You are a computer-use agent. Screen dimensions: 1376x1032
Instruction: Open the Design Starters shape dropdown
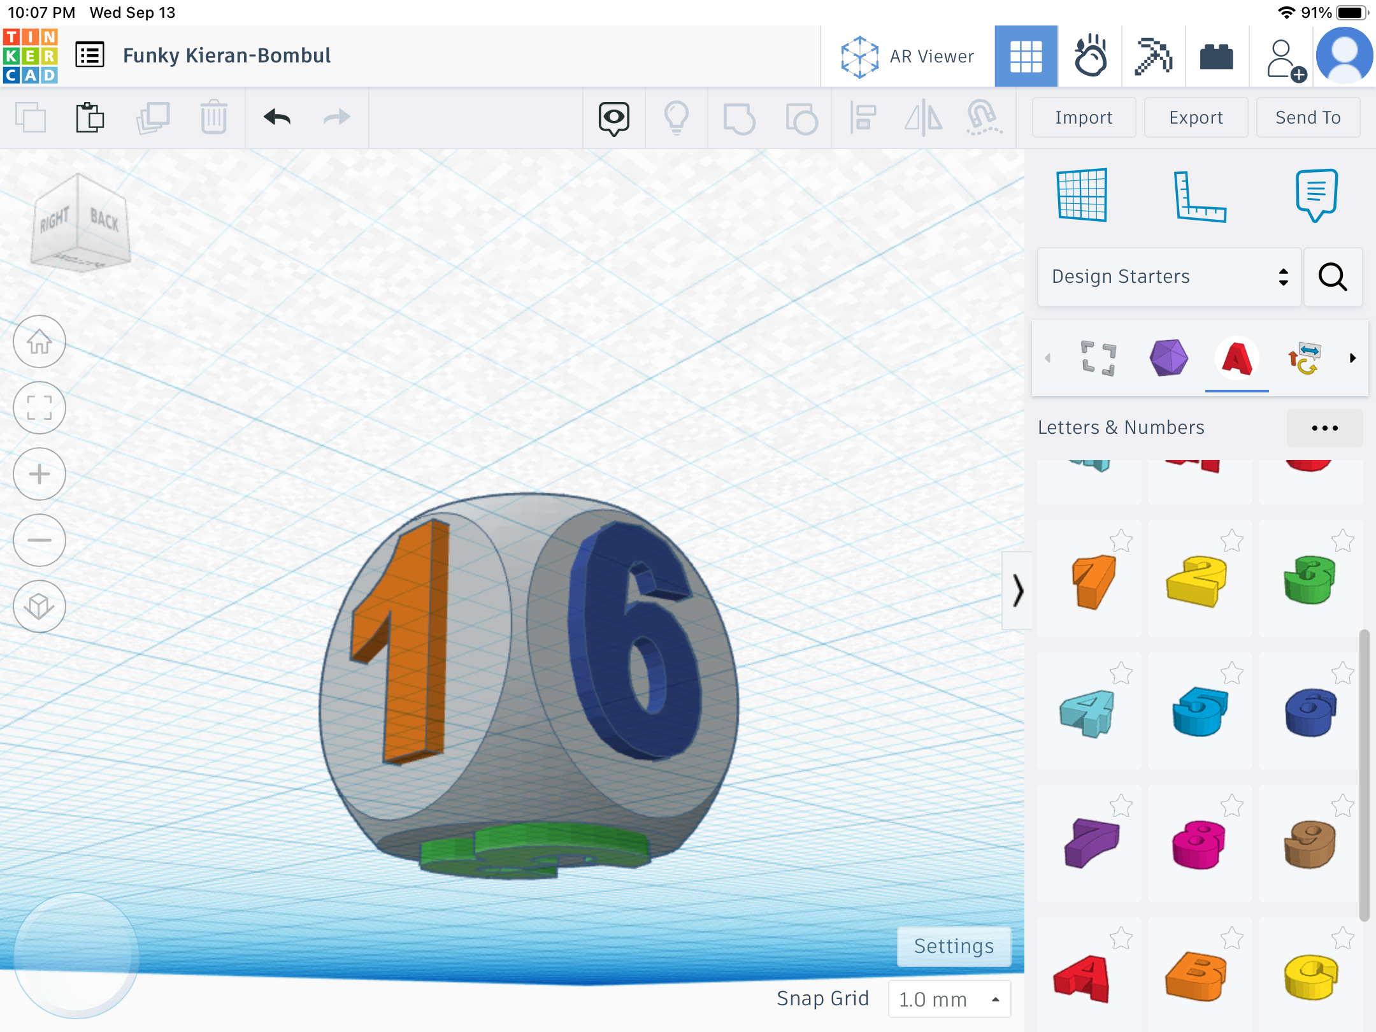pyautogui.click(x=1169, y=276)
